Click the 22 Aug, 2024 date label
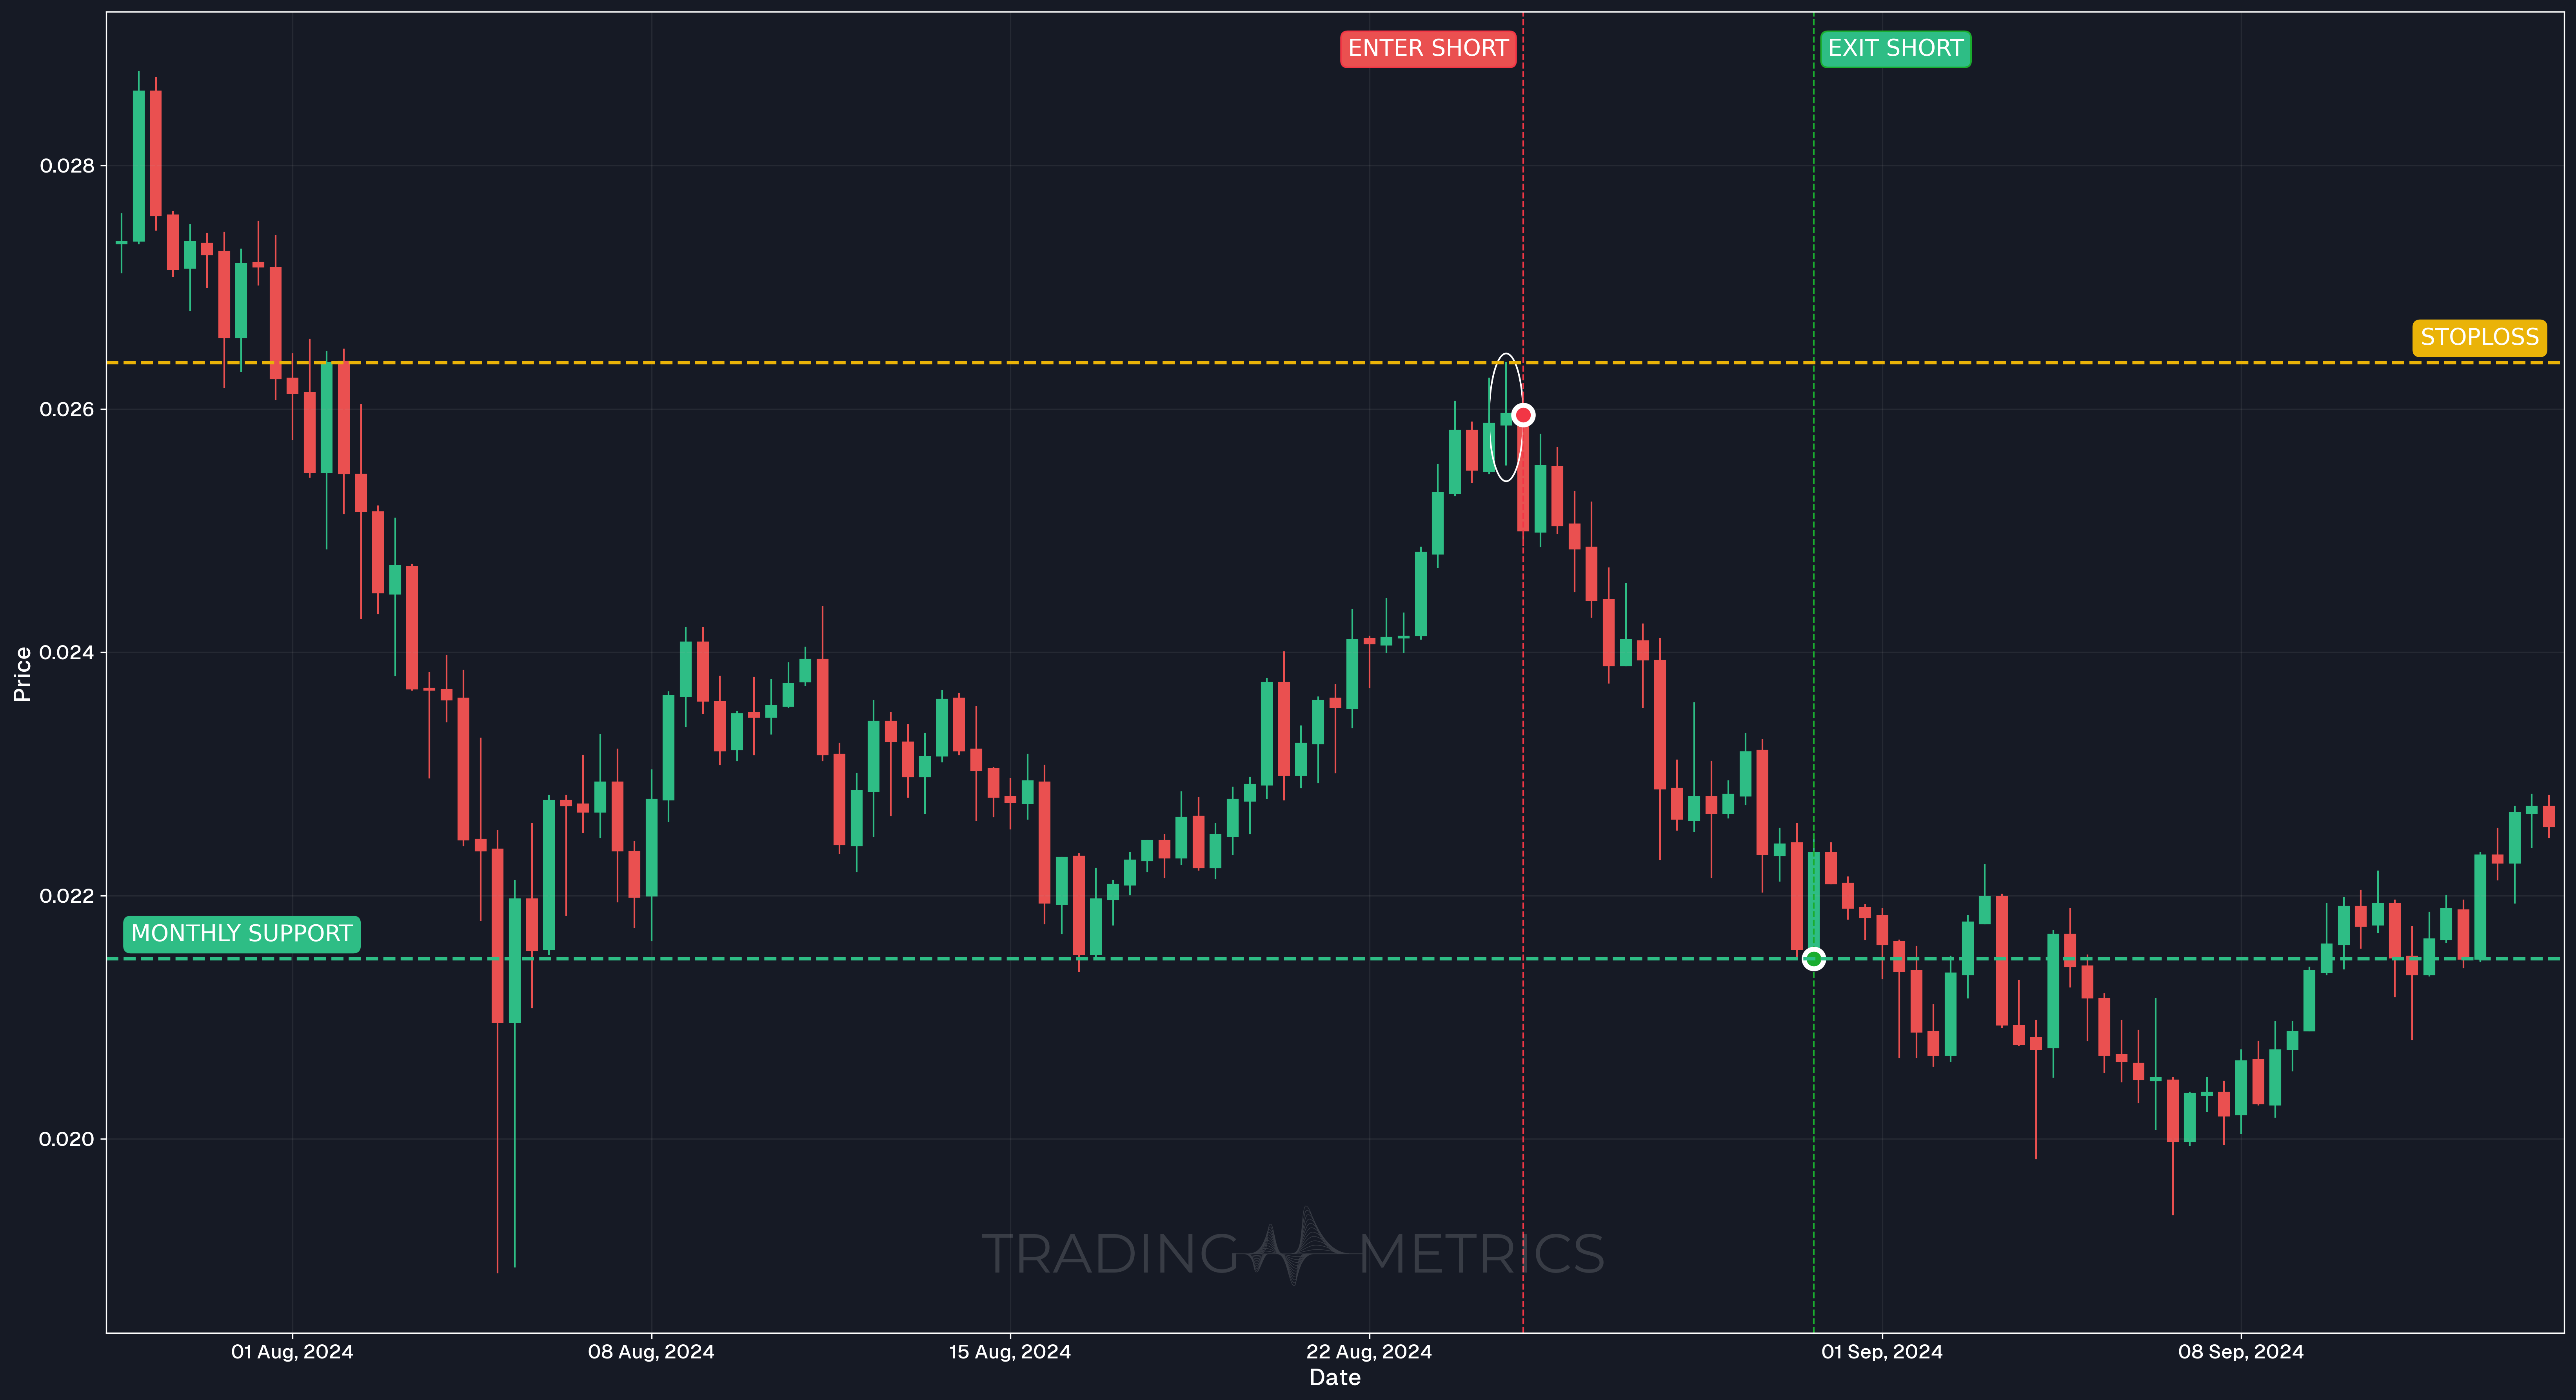The width and height of the screenshot is (2576, 1400). tap(1369, 1352)
